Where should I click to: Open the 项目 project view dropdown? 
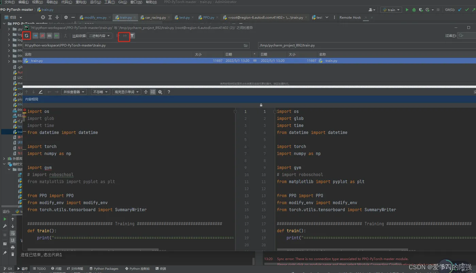(14, 17)
